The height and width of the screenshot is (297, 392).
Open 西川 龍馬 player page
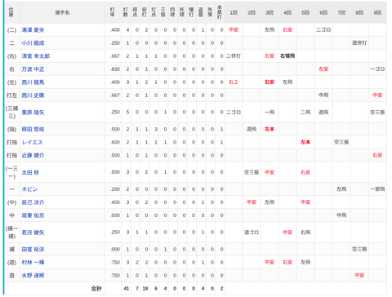[33, 82]
